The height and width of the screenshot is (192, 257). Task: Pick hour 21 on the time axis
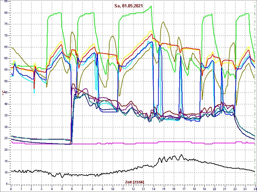[x=225, y=189]
